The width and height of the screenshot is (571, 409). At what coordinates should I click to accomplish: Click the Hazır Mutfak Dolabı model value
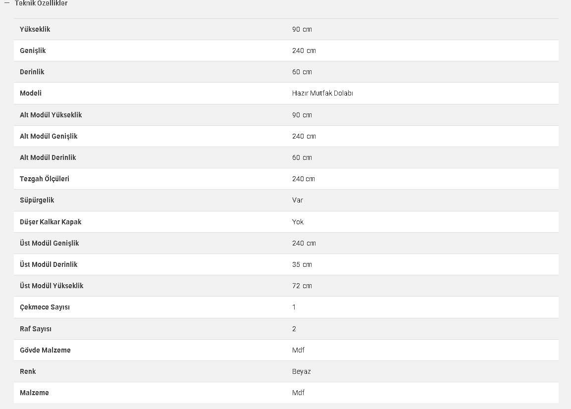[x=322, y=93]
